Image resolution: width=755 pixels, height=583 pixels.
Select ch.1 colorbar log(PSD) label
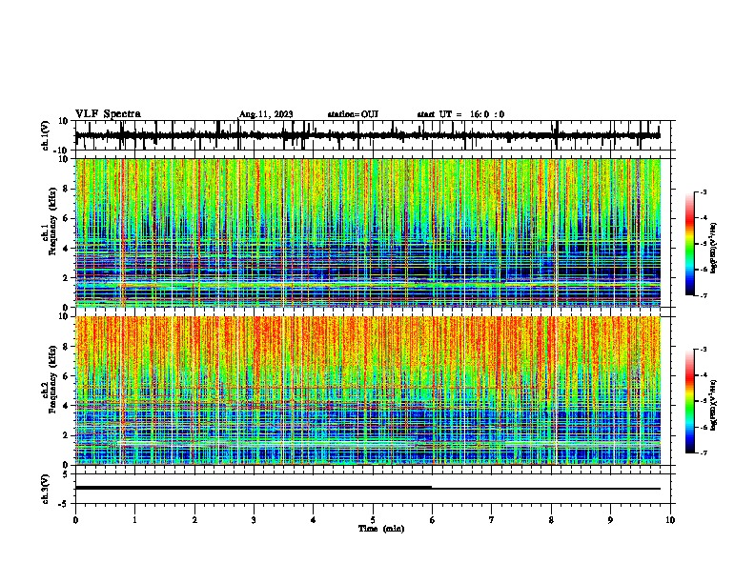[x=714, y=248]
